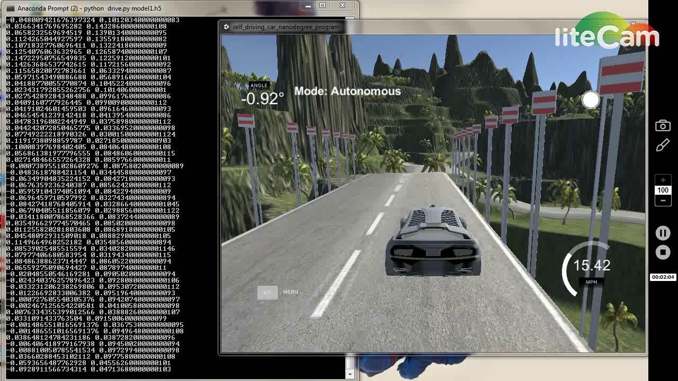Stop the liteCam screen recording
Screen dimensions: 678x381
pos(663,252)
